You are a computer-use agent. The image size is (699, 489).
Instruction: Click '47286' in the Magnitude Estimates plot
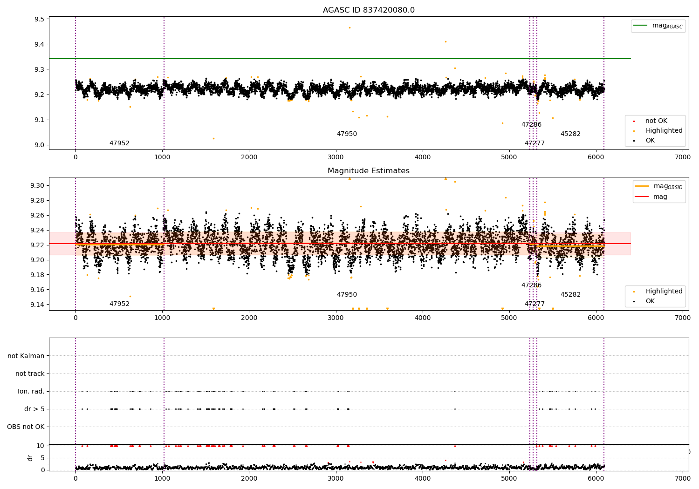pyautogui.click(x=531, y=285)
